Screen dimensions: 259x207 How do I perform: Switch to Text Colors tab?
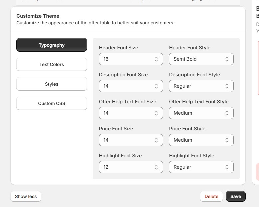[x=52, y=64]
